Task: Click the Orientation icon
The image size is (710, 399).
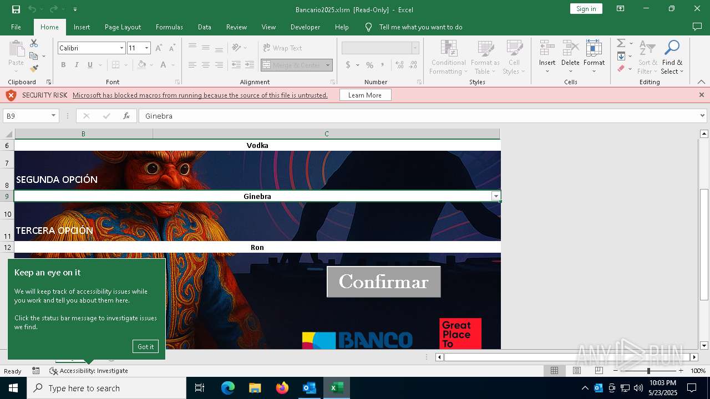Action: coord(236,48)
